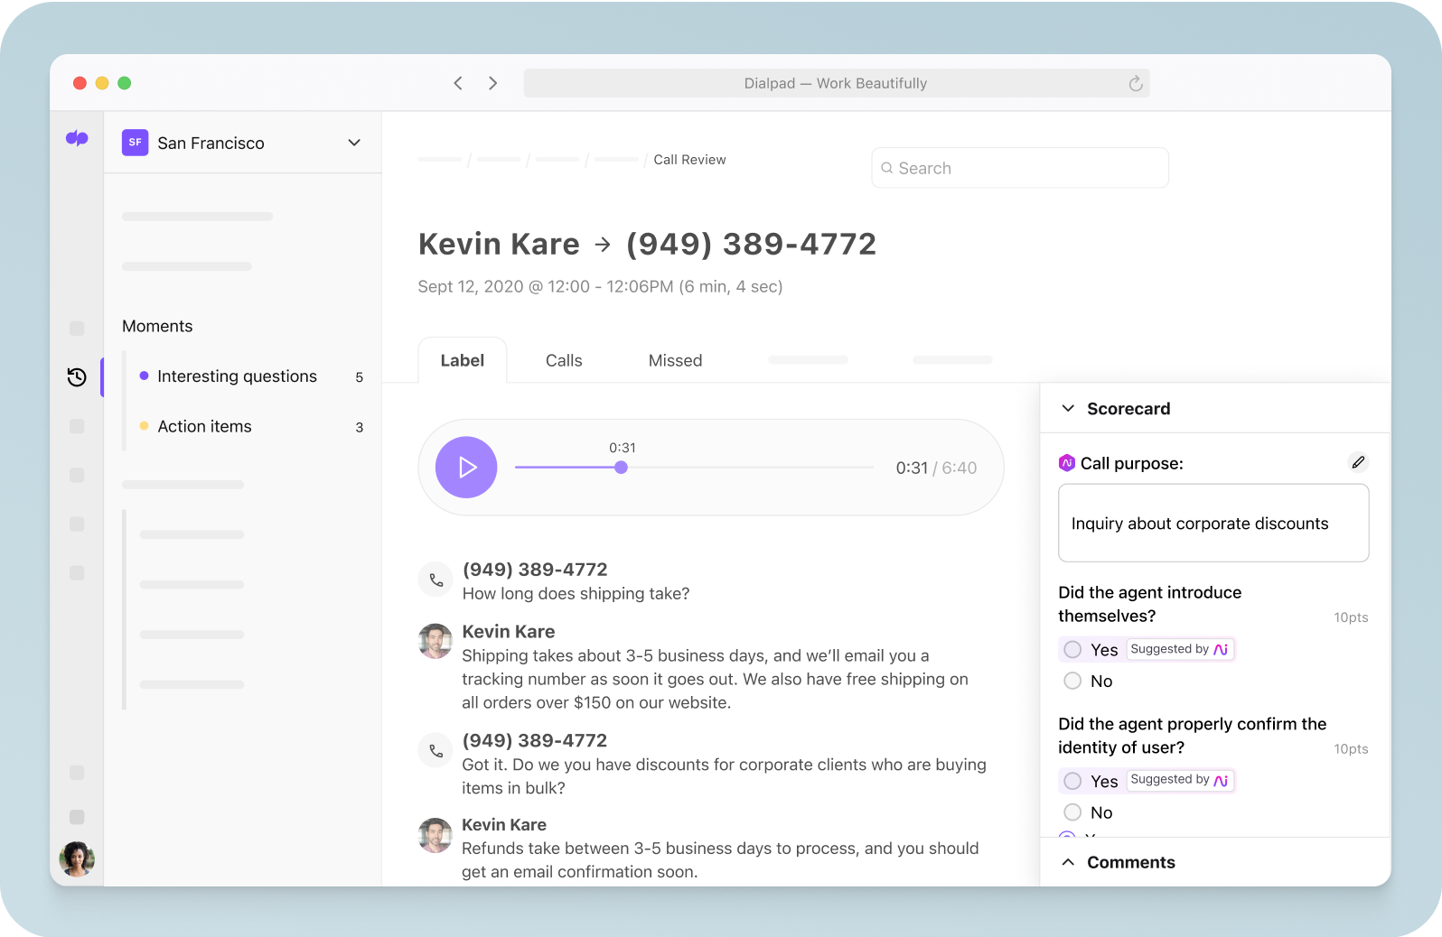Screen dimensions: 1442x937
Task: Open the call history clock icon
Action: click(77, 376)
